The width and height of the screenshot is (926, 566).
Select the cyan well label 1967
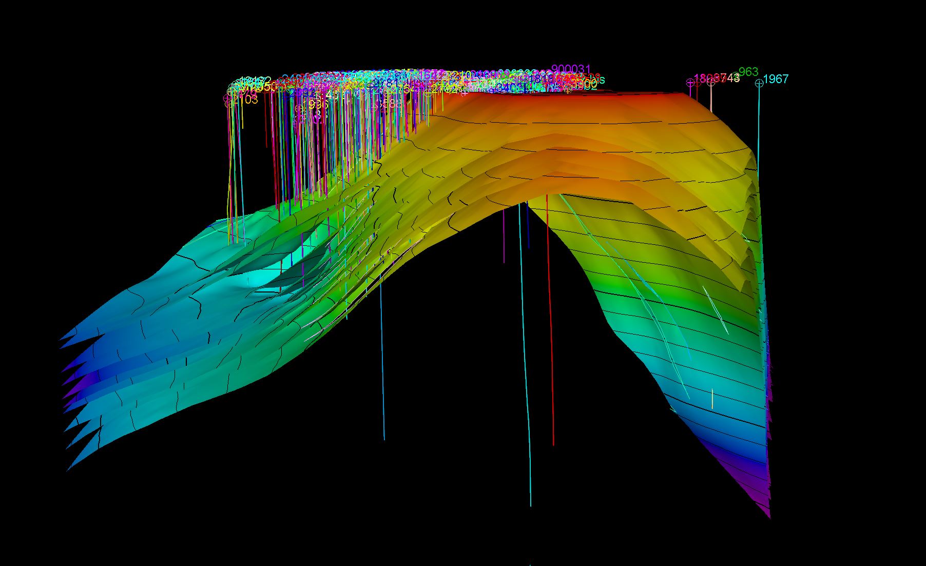coord(776,79)
